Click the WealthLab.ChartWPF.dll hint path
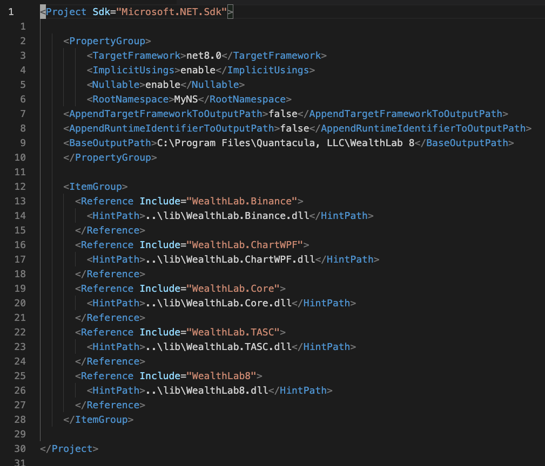This screenshot has width=545, height=466. click(230, 259)
